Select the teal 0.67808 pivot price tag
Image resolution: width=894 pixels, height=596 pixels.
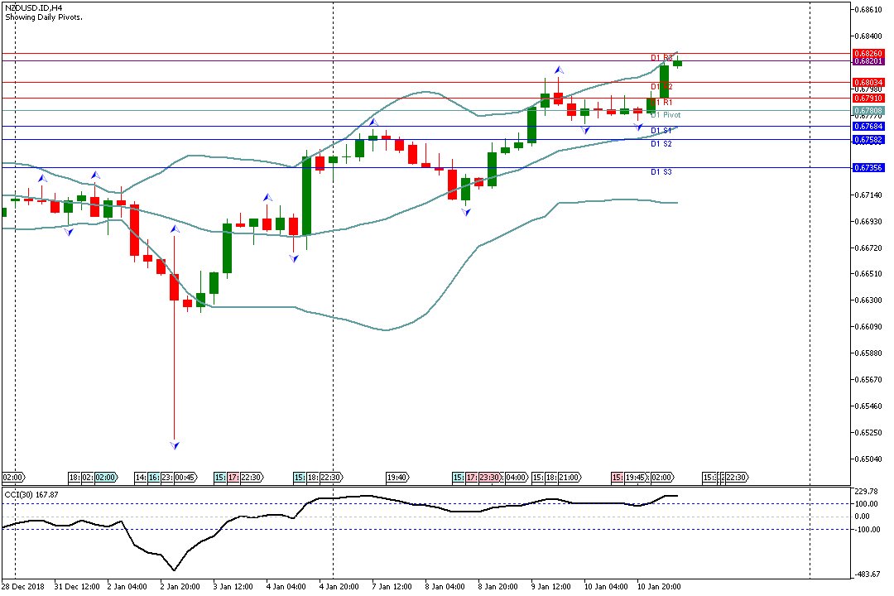pyautogui.click(x=868, y=111)
